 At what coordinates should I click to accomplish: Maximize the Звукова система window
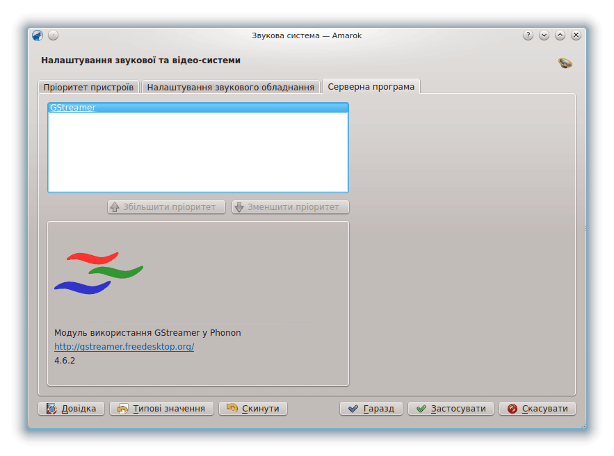coord(560,35)
